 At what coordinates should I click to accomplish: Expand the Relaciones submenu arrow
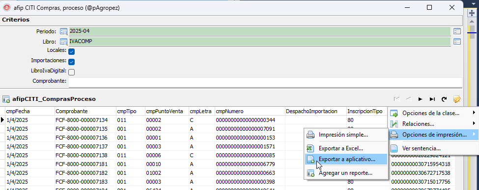click(x=474, y=123)
